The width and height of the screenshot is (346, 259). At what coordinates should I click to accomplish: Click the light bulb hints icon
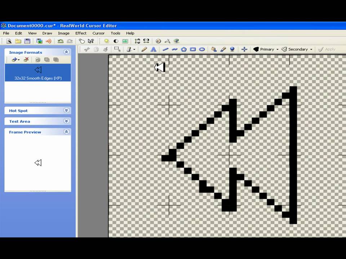point(82,41)
